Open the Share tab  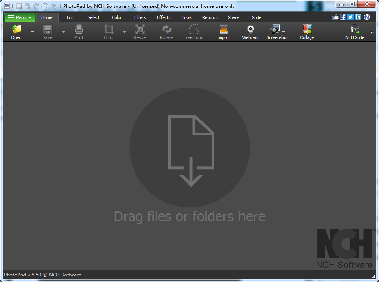pos(233,17)
